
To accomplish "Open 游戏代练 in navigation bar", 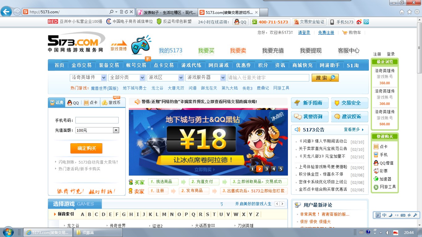I will 191,65.
